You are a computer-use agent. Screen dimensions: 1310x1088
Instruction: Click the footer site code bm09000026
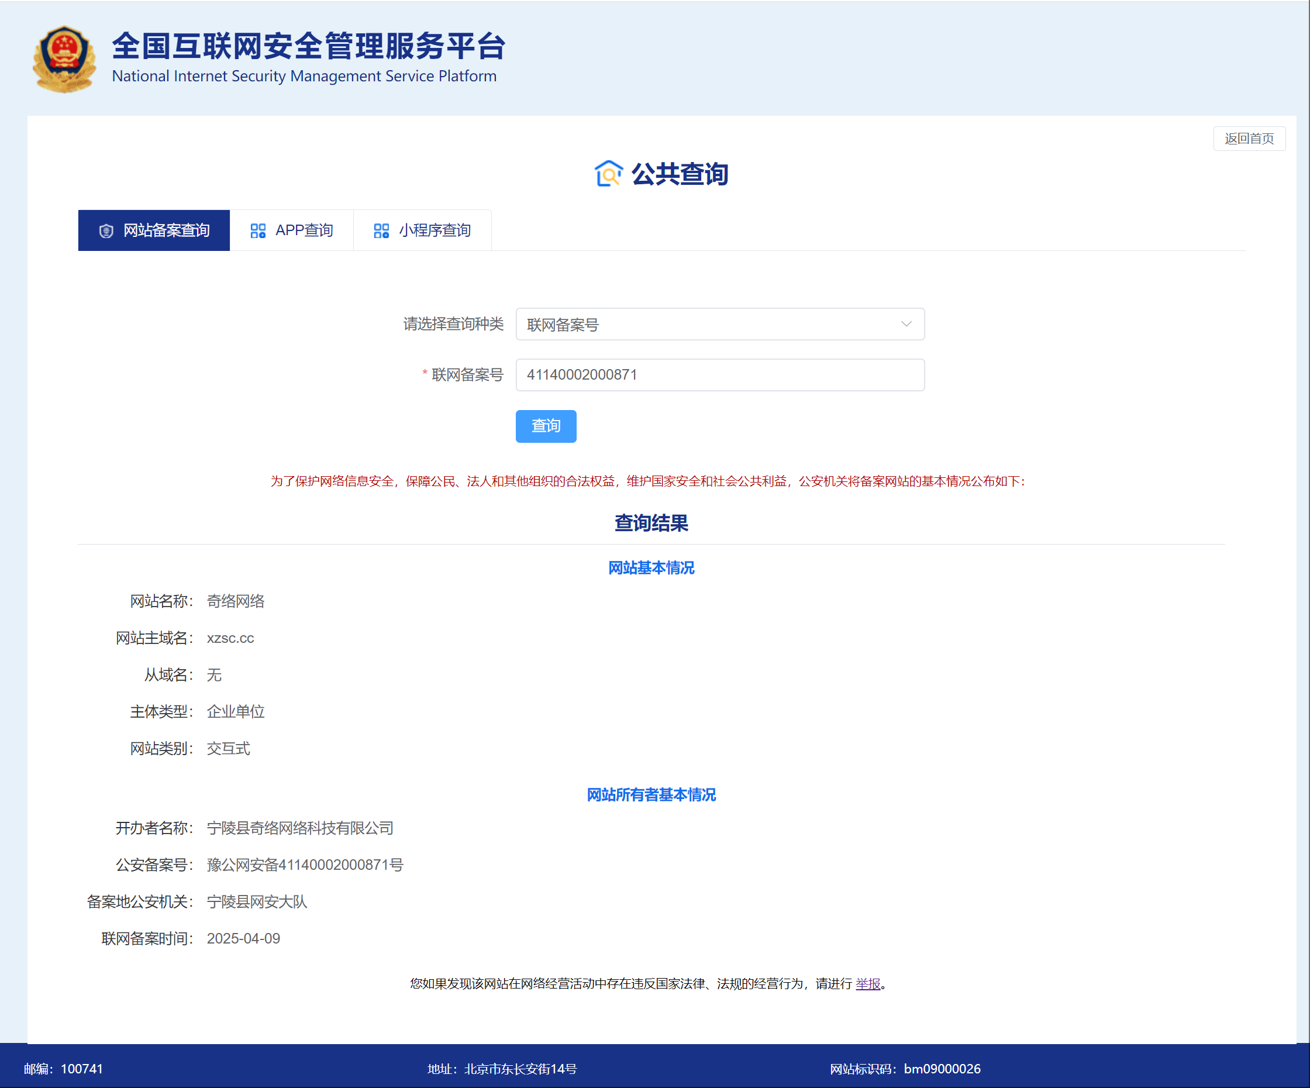coord(942,1069)
